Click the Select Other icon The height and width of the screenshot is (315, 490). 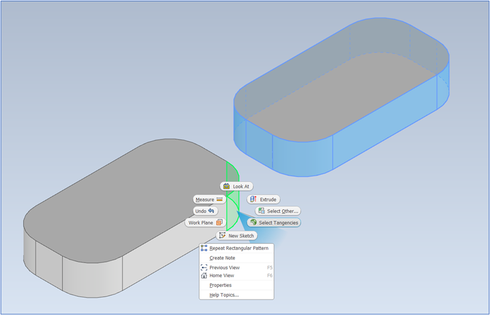point(261,211)
